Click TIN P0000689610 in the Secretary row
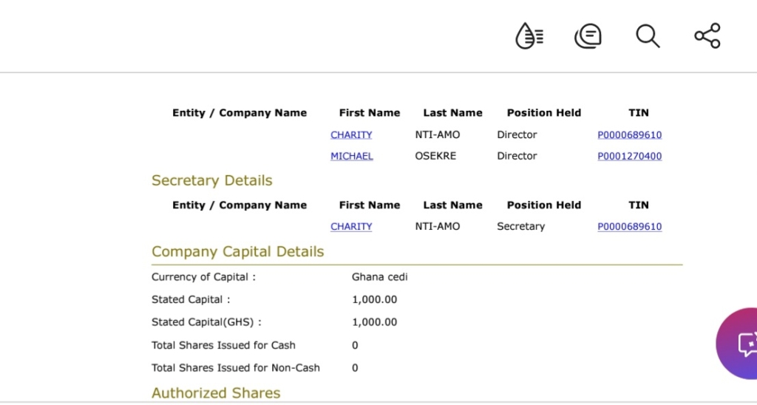Viewport: 757px width, 405px height. pyautogui.click(x=629, y=227)
